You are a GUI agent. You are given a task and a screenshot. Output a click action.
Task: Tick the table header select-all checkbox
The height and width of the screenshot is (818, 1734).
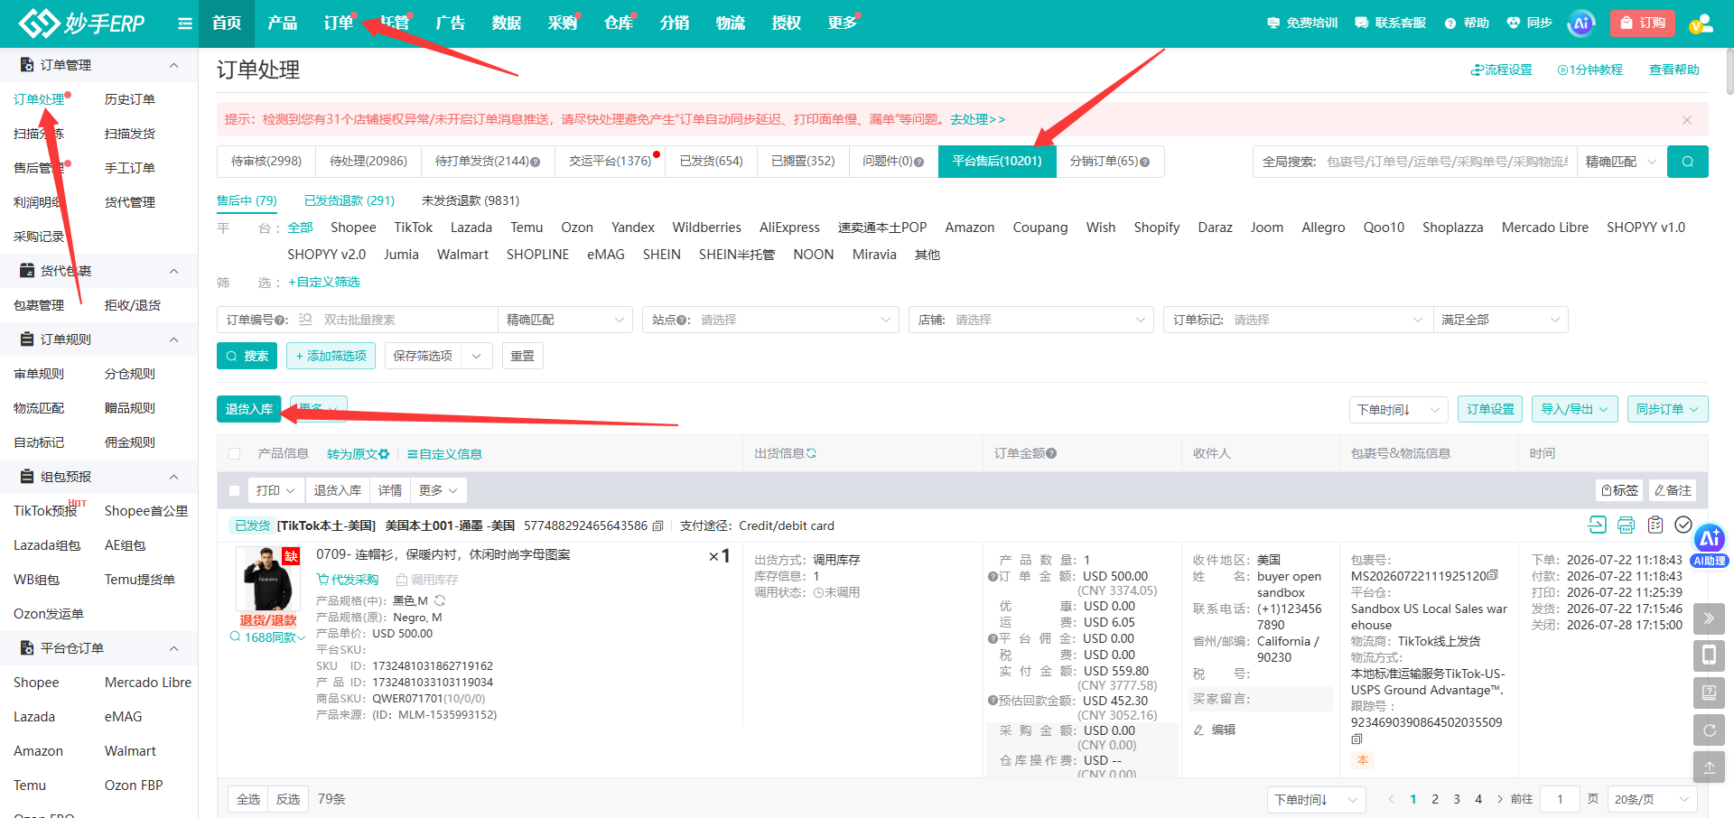coord(235,454)
